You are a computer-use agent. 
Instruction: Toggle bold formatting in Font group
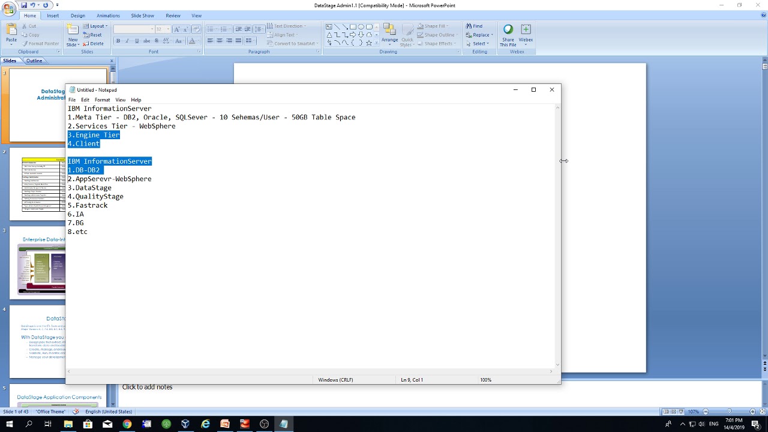tap(118, 41)
